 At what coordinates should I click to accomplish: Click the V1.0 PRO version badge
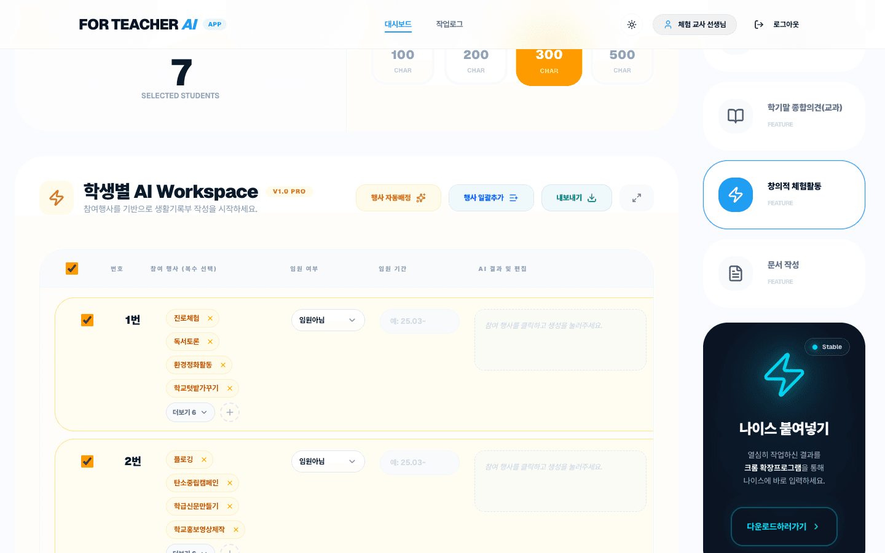click(x=289, y=192)
